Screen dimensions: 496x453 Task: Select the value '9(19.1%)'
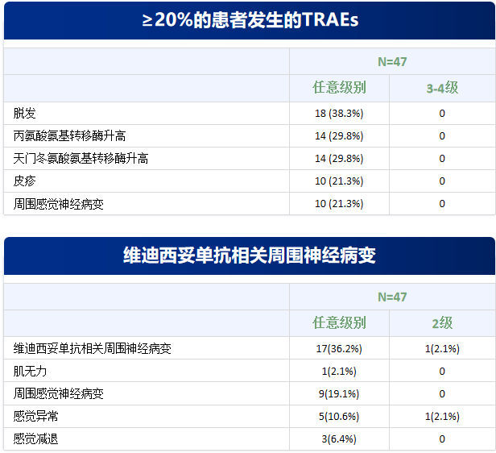coord(339,394)
